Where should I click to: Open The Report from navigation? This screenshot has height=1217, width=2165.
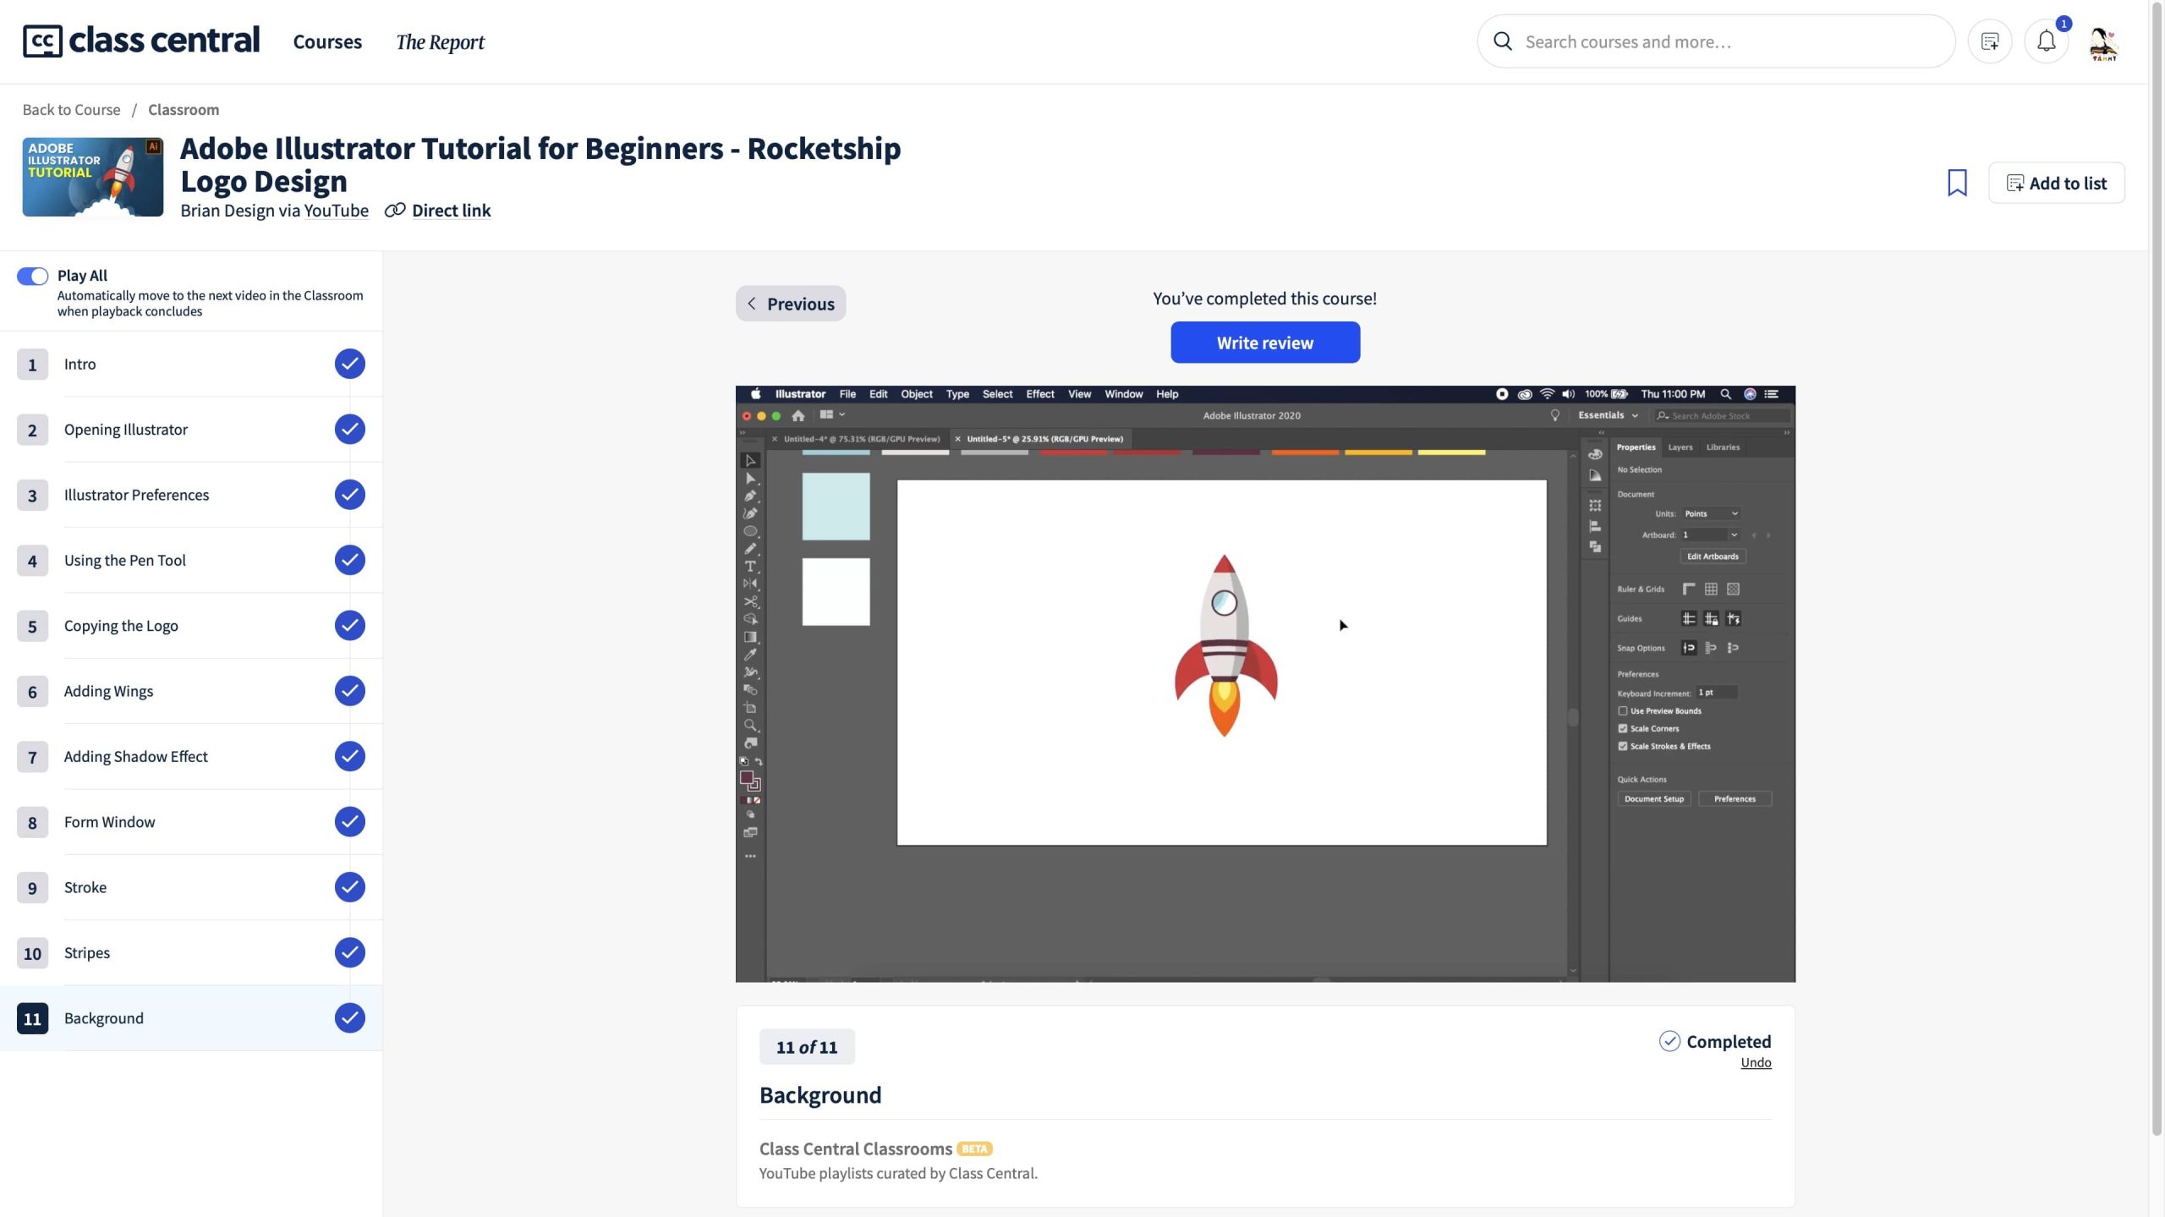[440, 41]
